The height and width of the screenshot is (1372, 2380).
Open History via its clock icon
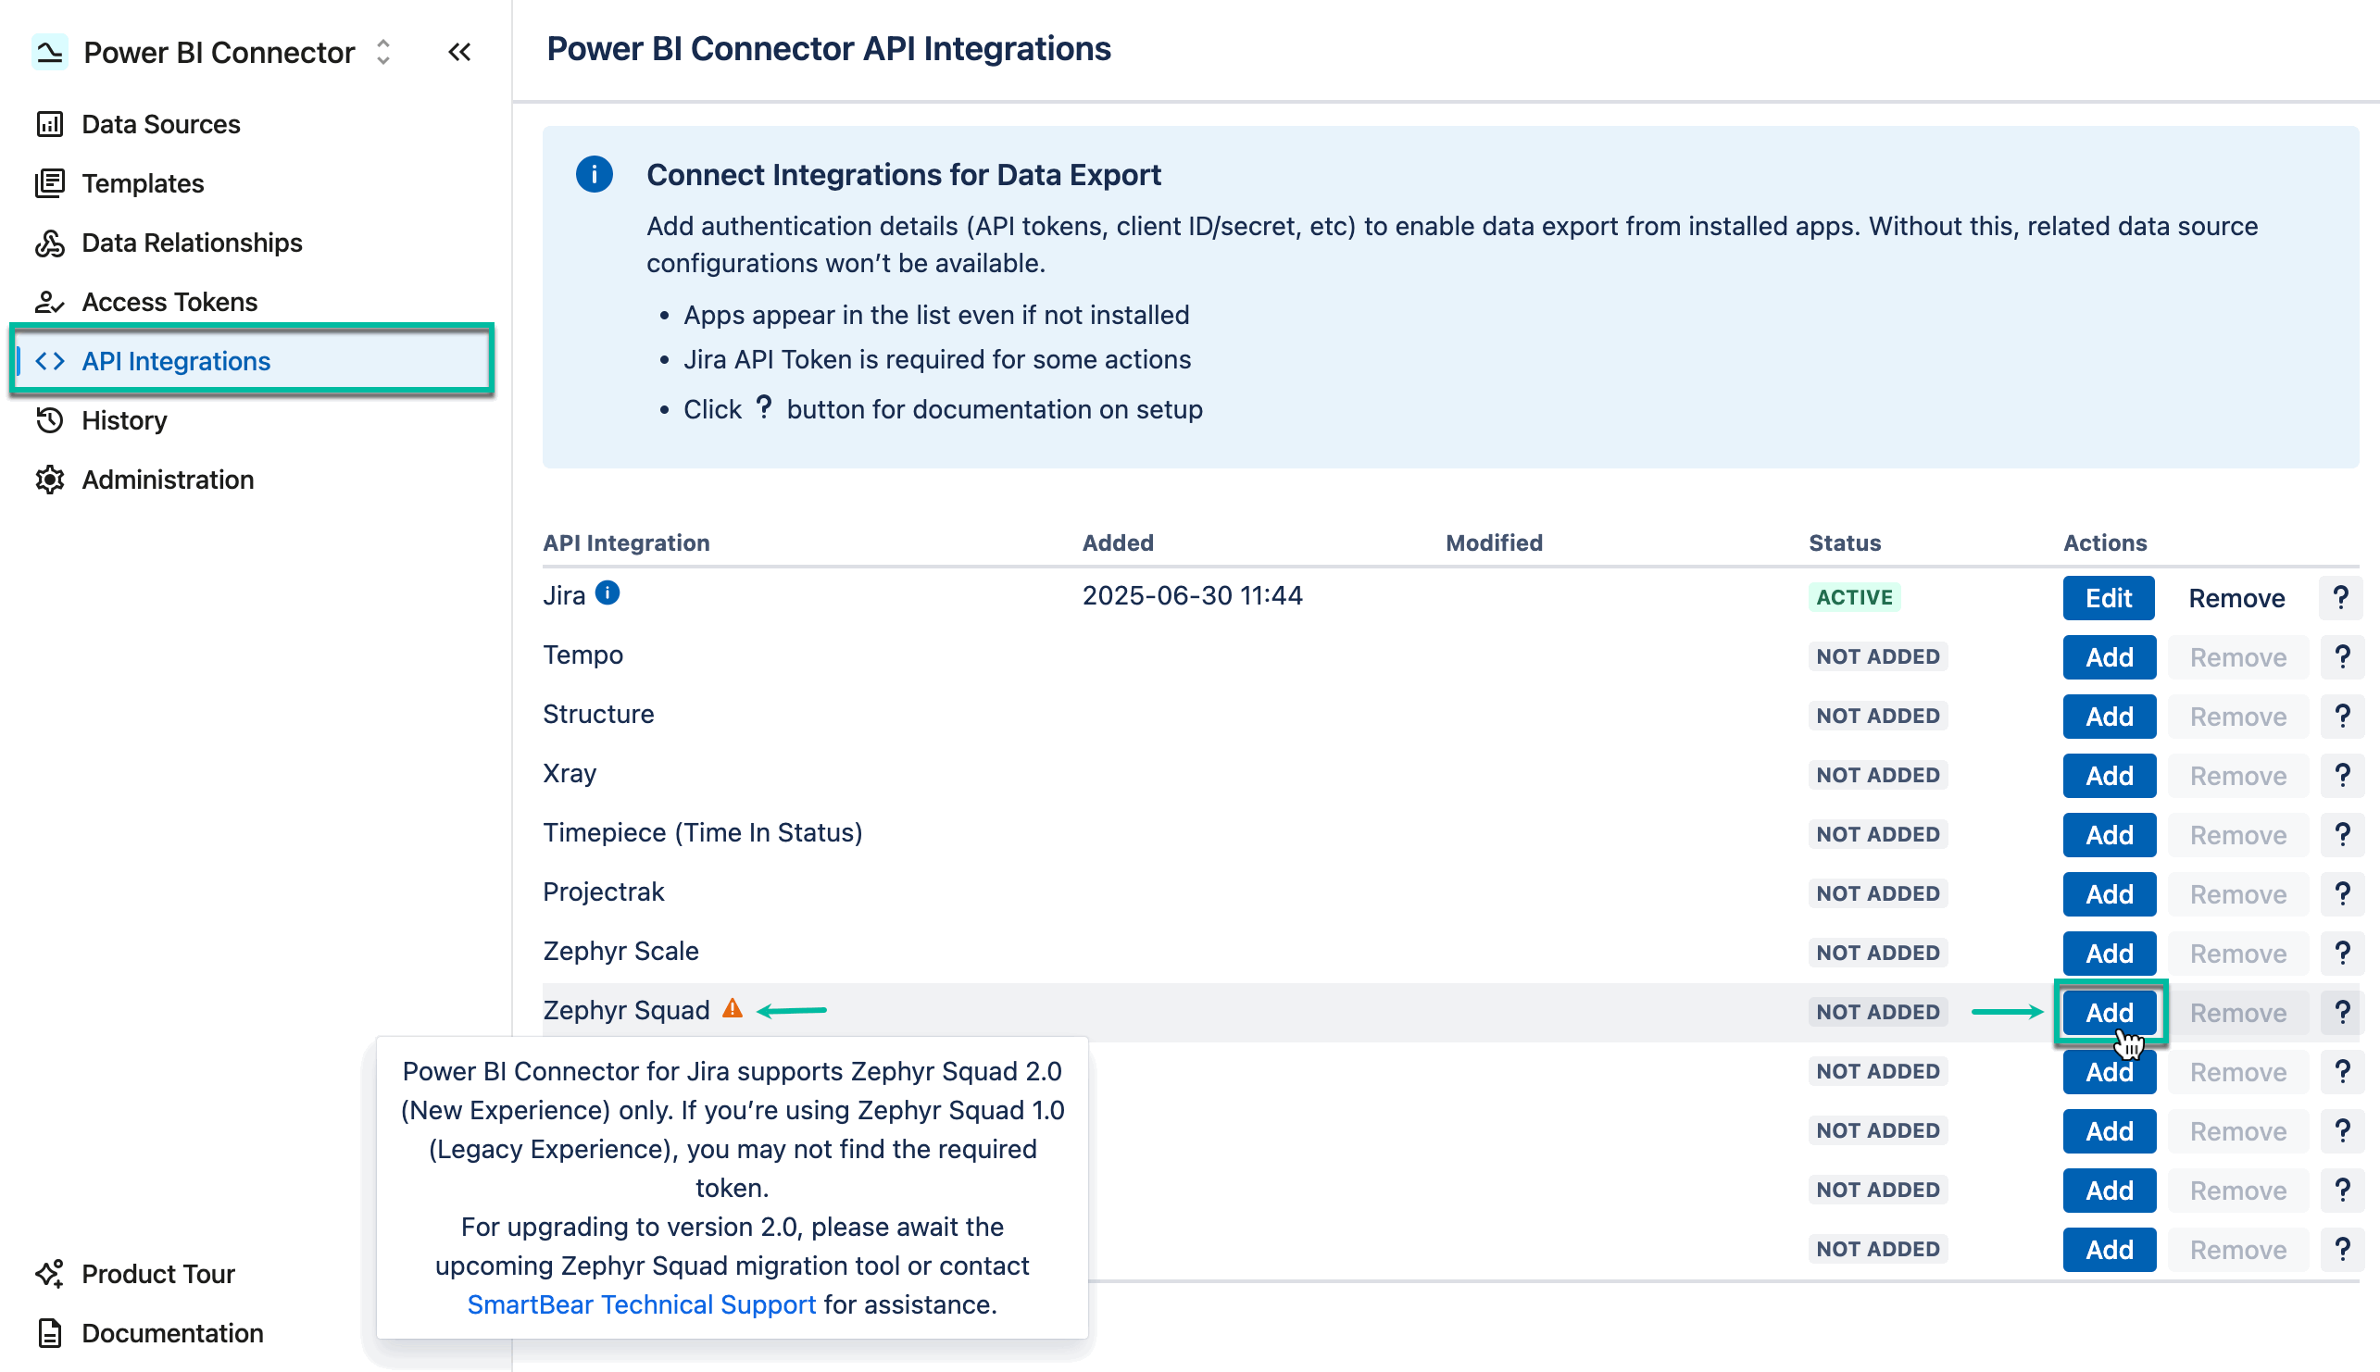pyautogui.click(x=50, y=420)
